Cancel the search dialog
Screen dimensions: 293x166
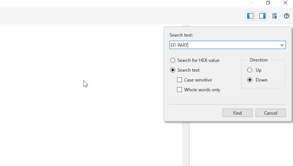click(x=271, y=113)
